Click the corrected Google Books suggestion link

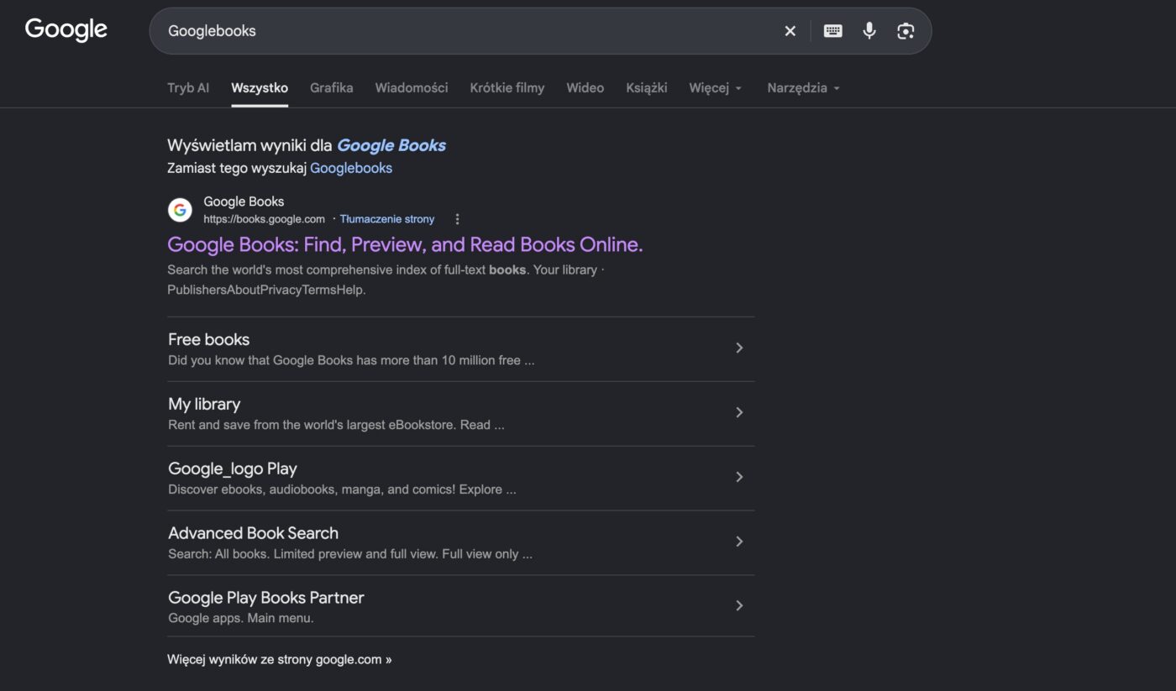coord(391,145)
